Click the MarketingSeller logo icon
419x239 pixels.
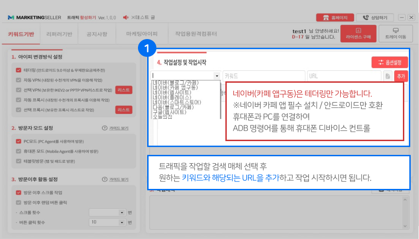pyautogui.click(x=11, y=17)
